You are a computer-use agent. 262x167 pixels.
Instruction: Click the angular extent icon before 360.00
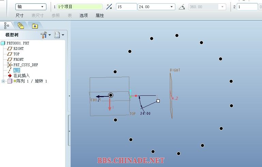[182, 7]
